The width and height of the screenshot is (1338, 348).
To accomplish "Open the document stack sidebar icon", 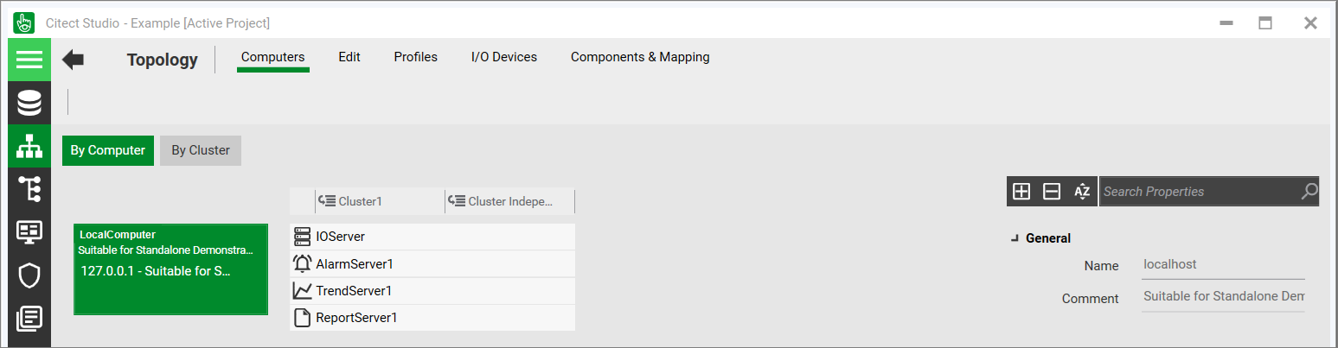I will coord(29,318).
